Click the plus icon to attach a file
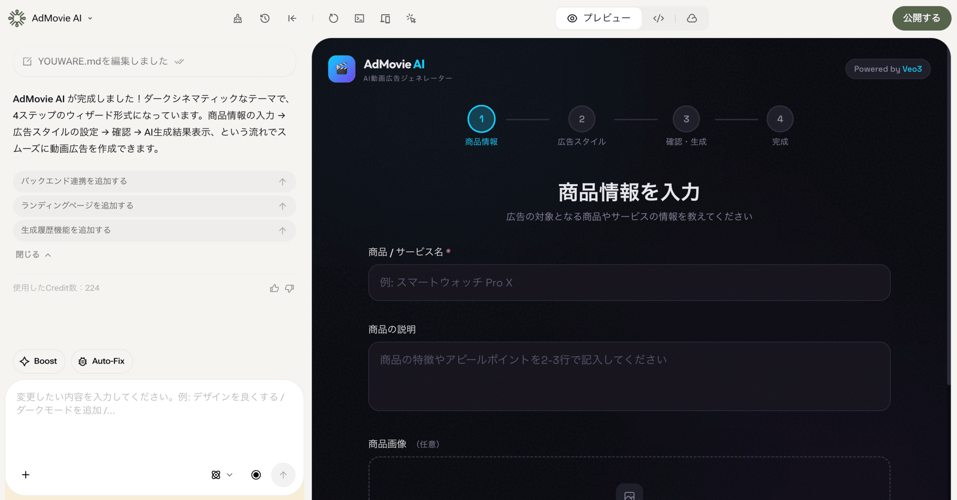Screen dimensions: 957x500 25,475
